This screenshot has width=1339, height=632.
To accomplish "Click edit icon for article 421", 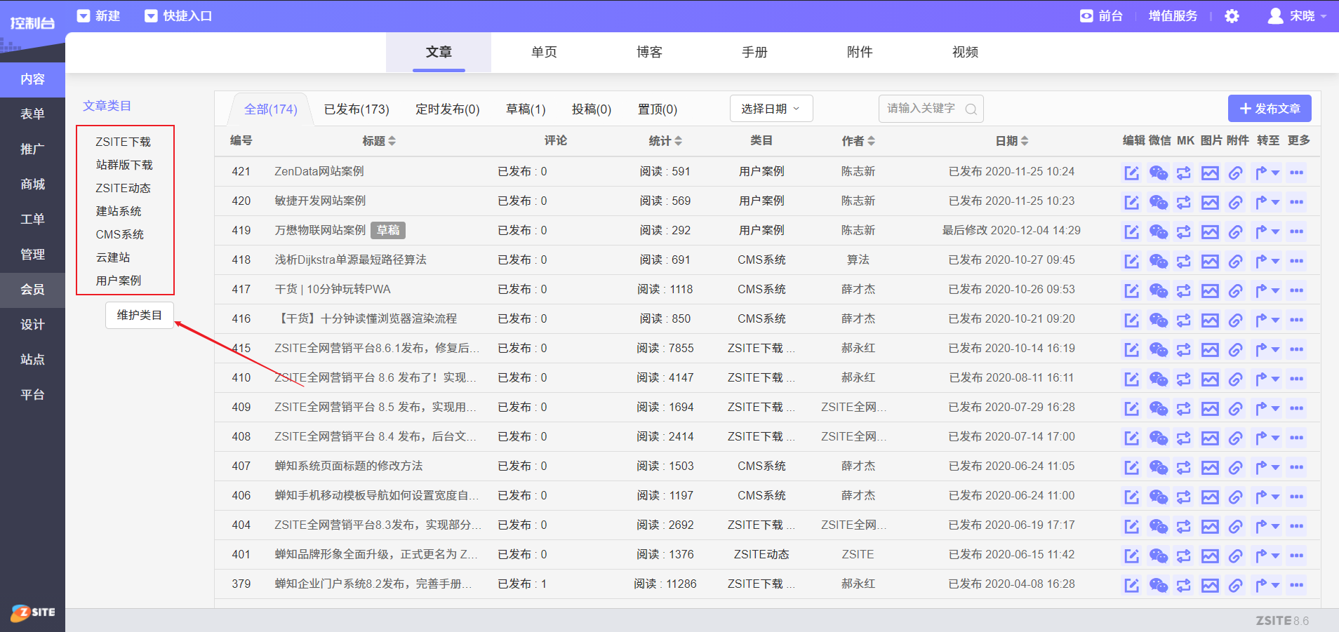I will pos(1131,173).
